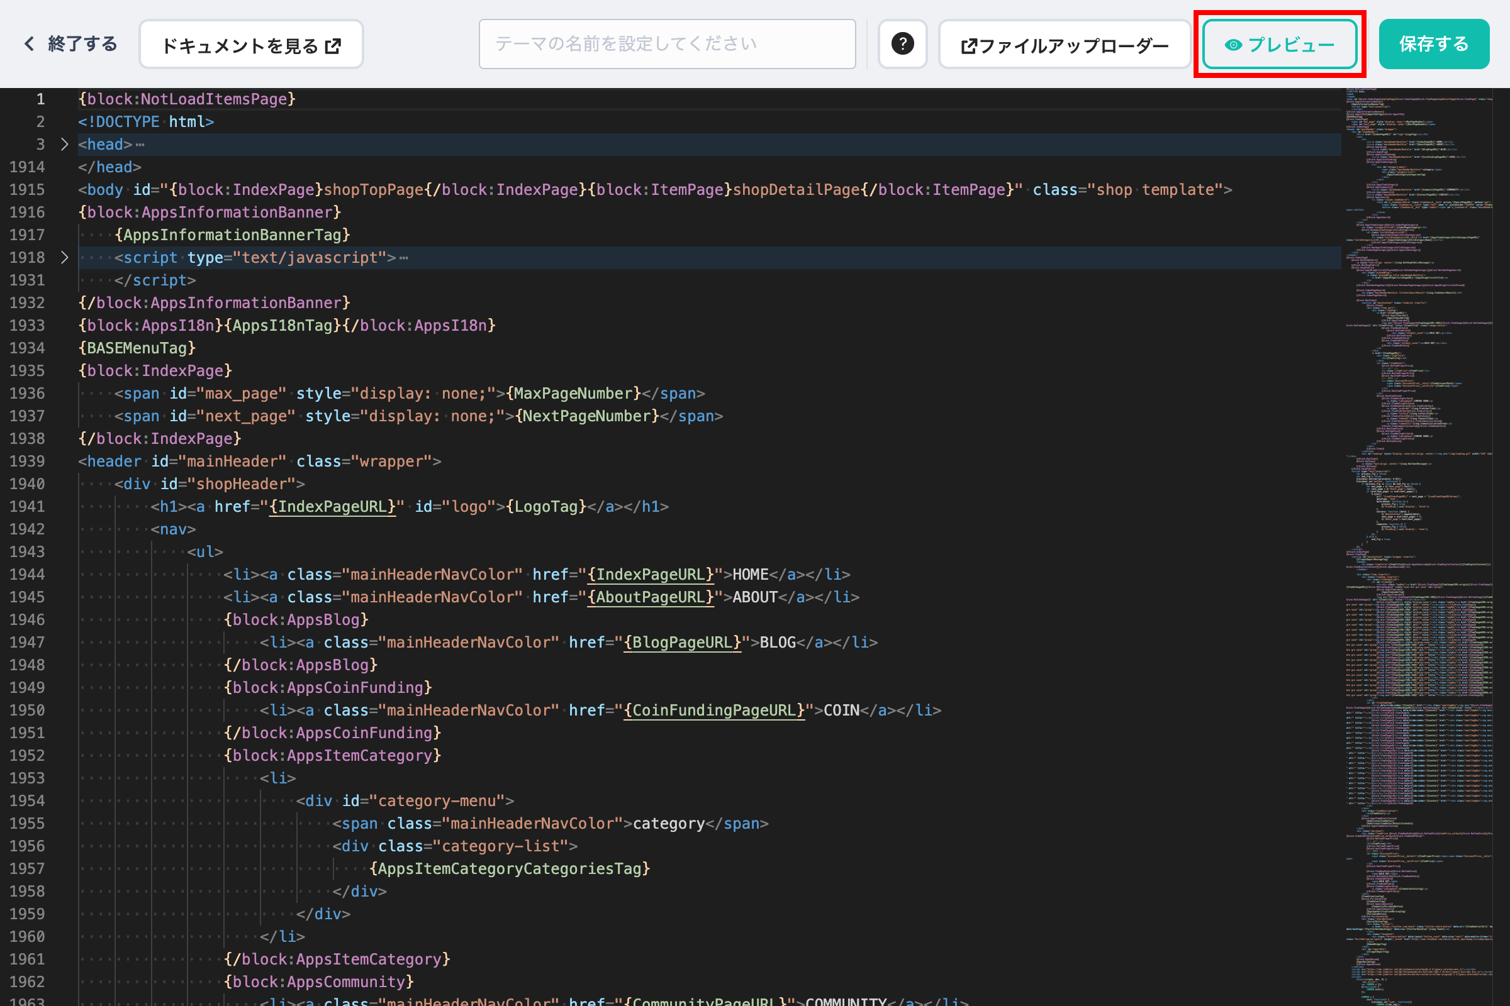The width and height of the screenshot is (1510, 1006).
Task: Click the div id="category-menu" line
Action: tap(405, 801)
